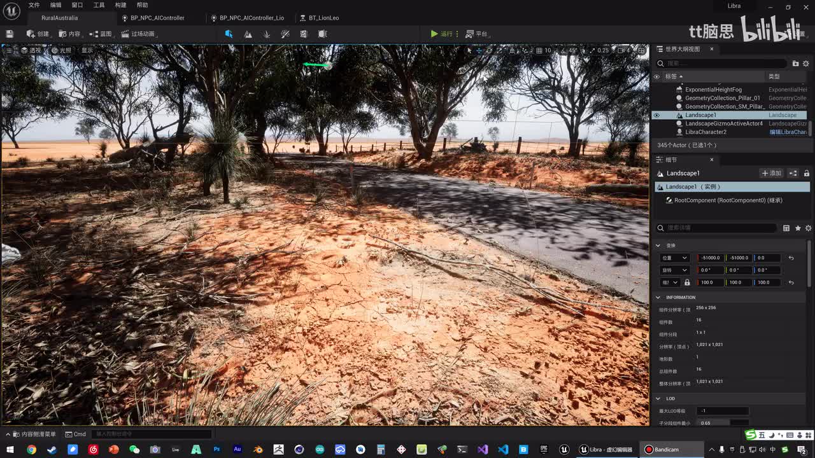Open the 光照 lit view-mode dropdown
Image resolution: width=815 pixels, height=458 pixels.
click(x=61, y=50)
